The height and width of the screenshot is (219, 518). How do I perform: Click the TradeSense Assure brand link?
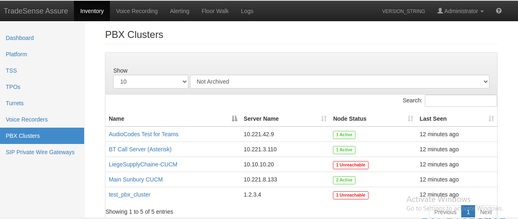36,11
